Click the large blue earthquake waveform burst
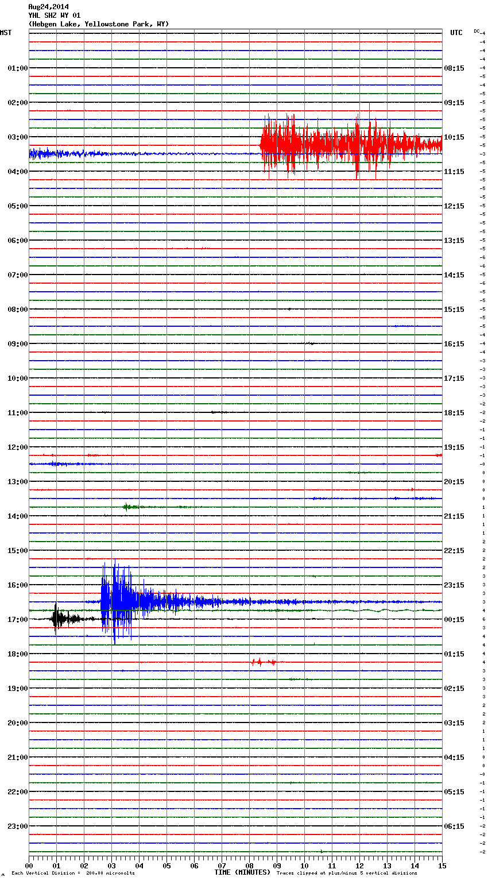488x881 pixels. 161,602
